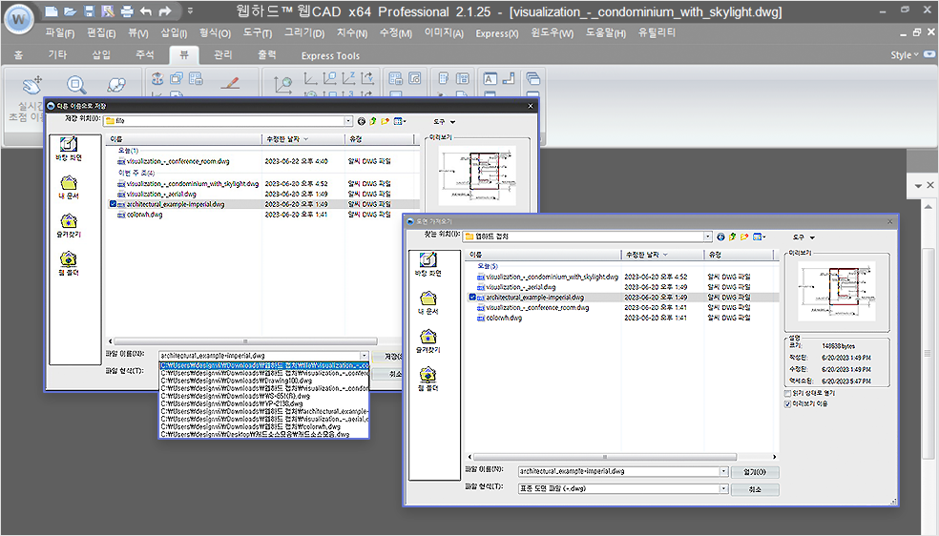The width and height of the screenshot is (939, 536).
Task: Open the 편집(E) menu
Action: [x=101, y=33]
